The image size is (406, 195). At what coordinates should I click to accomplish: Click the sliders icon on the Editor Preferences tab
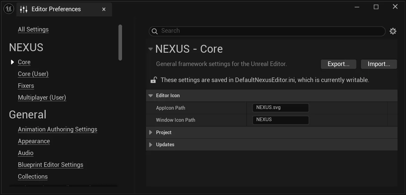(23, 9)
